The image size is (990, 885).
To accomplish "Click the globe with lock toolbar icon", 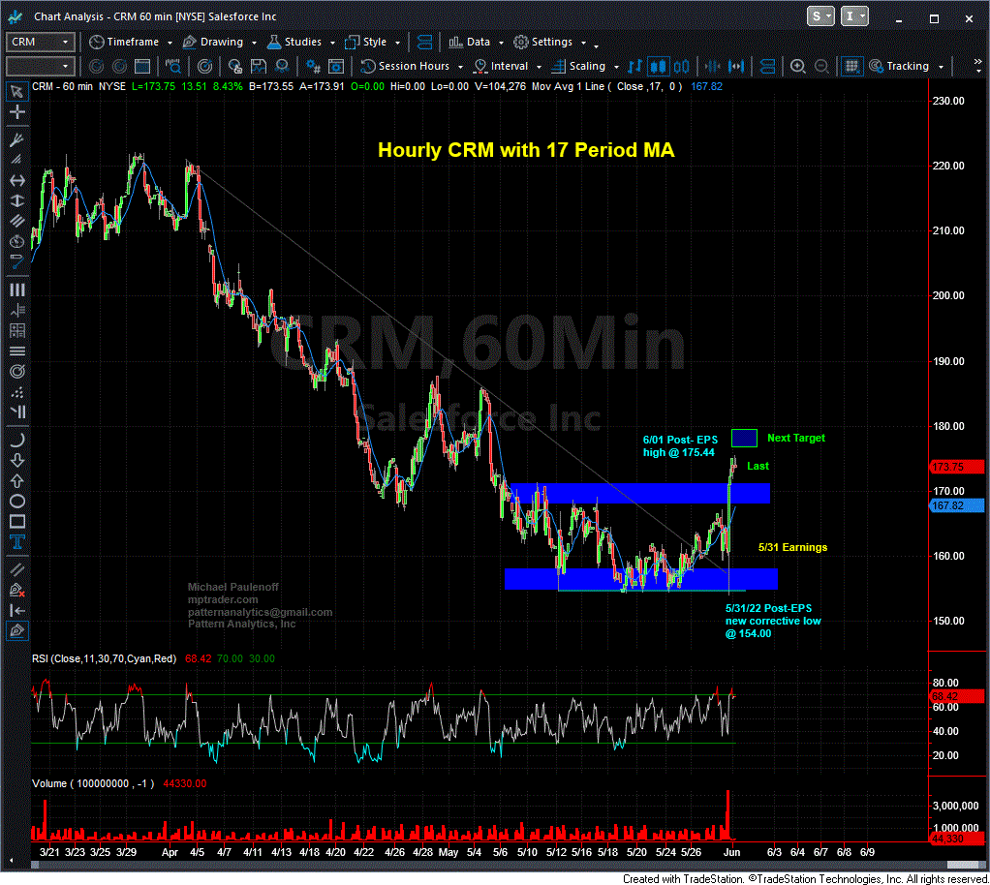I will [234, 66].
